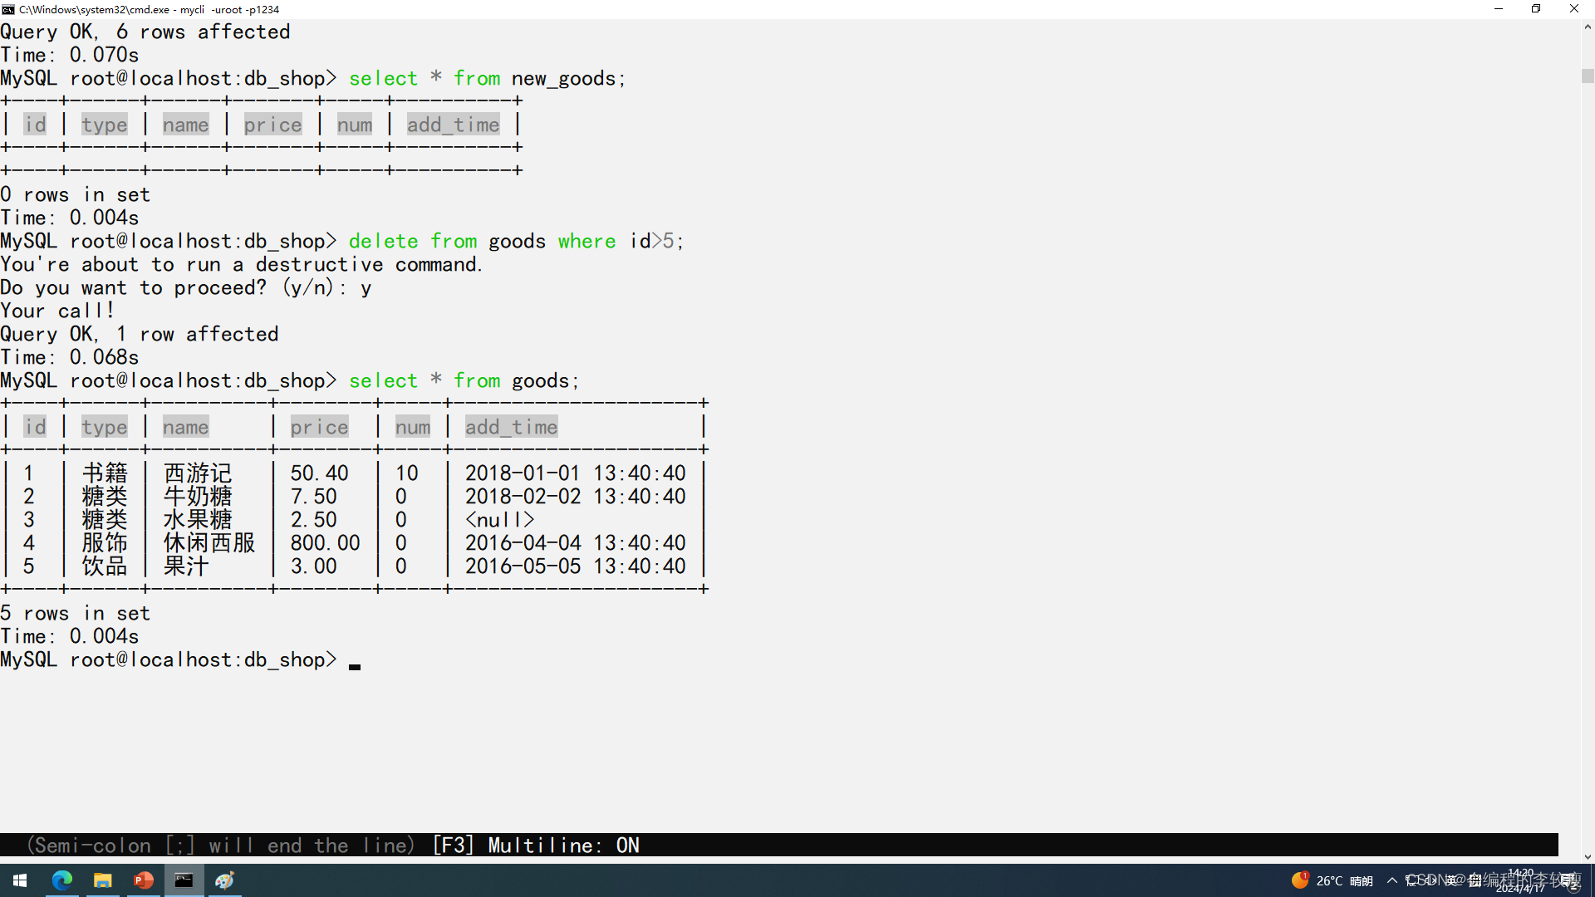
Task: Click the restore down window button
Action: pyautogui.click(x=1536, y=9)
